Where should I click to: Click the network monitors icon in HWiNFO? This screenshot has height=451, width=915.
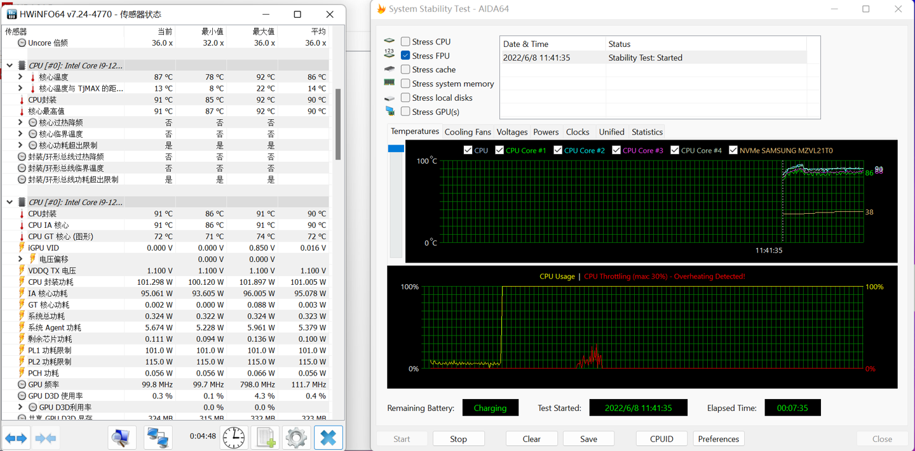(x=157, y=438)
